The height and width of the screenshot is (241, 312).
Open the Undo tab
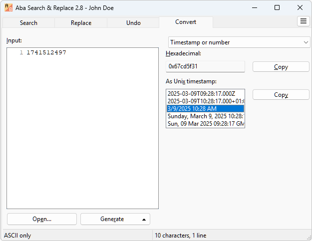[x=133, y=23]
